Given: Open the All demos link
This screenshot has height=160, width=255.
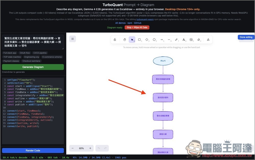Looking at the screenshot, I should [120, 23].
